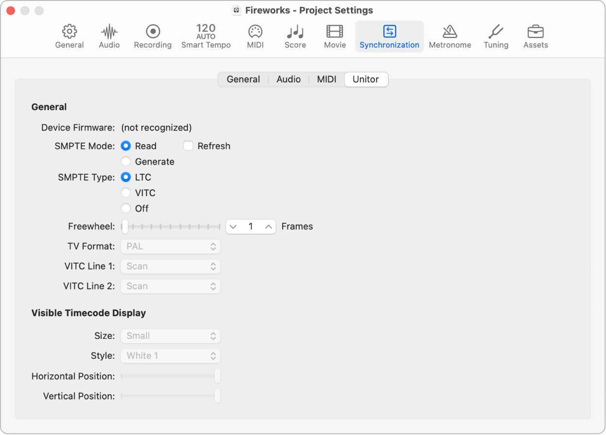Open the Tuning settings icon
Viewport: 606px width, 435px height.
click(x=496, y=35)
